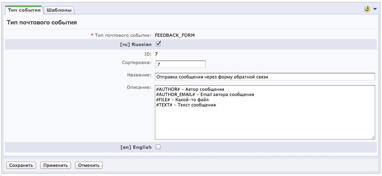Uncheck the [ru] Russian checkbox
Viewport: 382px width, 176px height.
click(158, 44)
